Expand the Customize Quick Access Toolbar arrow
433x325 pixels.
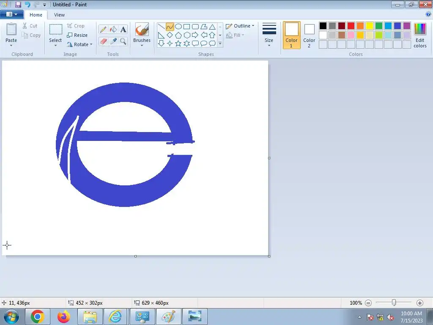click(45, 5)
